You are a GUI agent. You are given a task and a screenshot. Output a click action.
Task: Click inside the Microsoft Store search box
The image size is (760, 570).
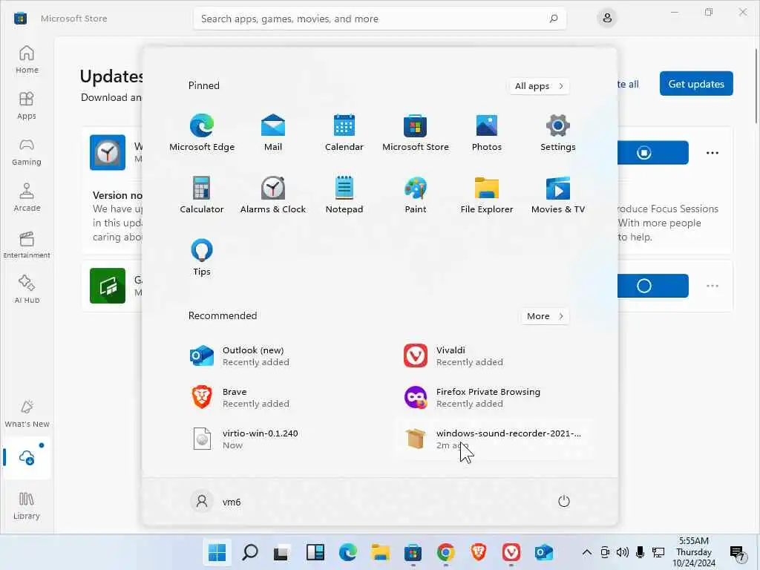pyautogui.click(x=379, y=19)
